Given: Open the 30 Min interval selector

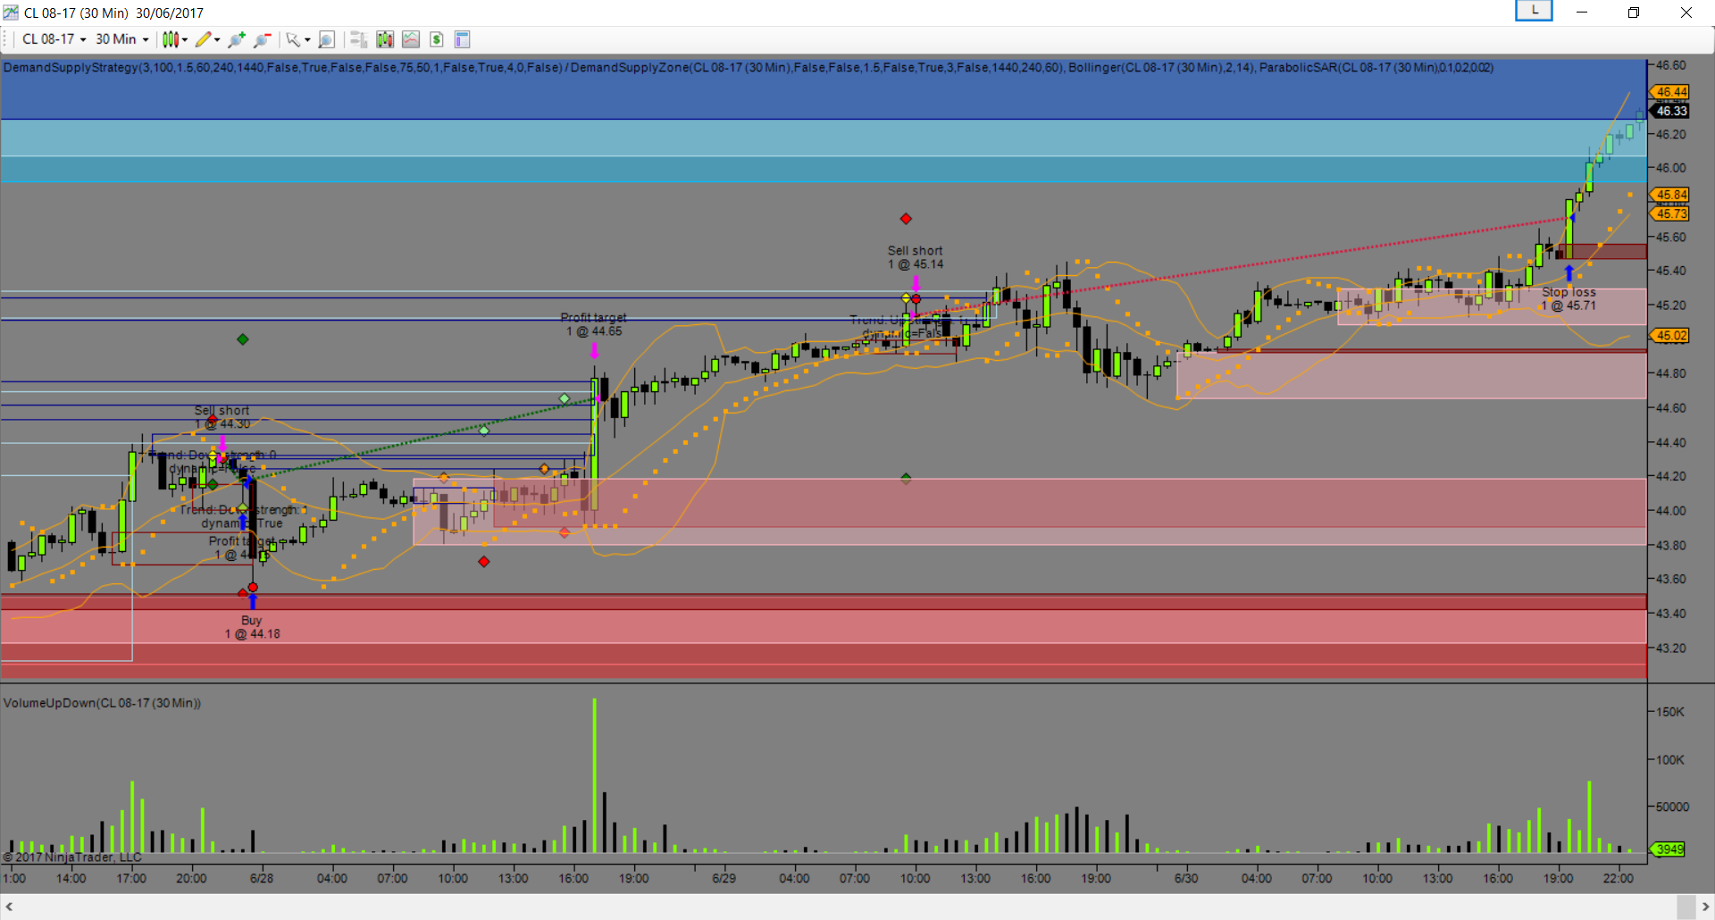Looking at the screenshot, I should click(121, 39).
